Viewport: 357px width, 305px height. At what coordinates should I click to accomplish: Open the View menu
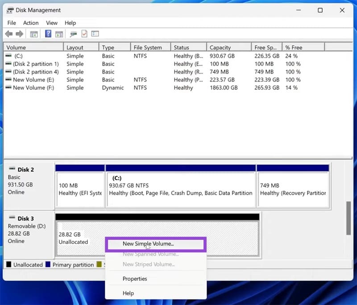click(52, 23)
